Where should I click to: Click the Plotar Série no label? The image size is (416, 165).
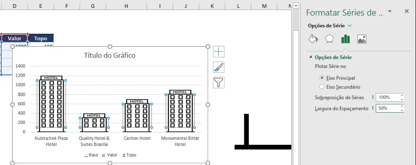330,66
